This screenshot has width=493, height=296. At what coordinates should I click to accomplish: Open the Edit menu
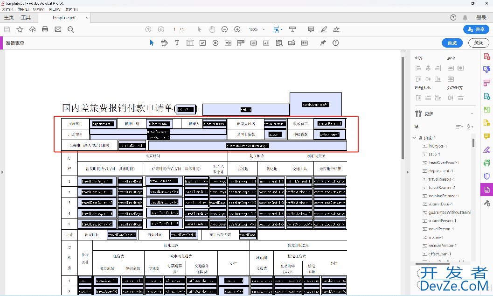point(23,9)
